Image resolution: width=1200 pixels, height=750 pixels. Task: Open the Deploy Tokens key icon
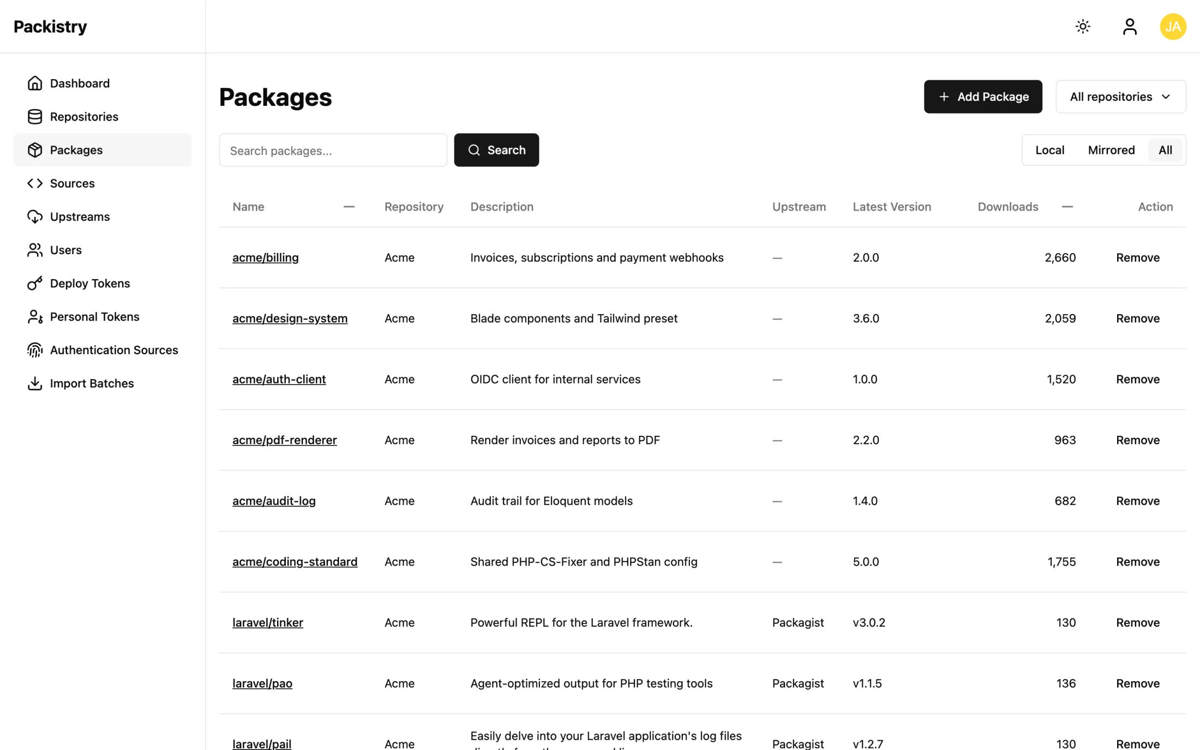[35, 283]
